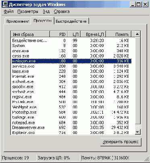Select the notepad.exe process
Viewport: 150px width, 163px height.
[71, 123]
